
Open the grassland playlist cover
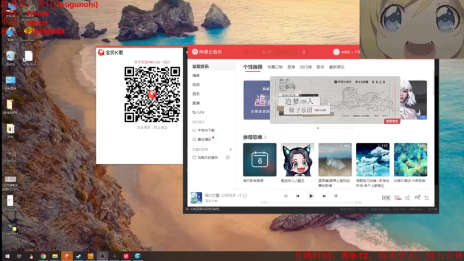click(x=335, y=160)
